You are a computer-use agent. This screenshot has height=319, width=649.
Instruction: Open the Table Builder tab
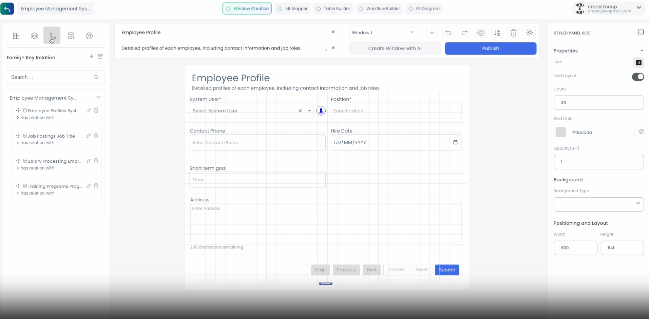point(333,9)
